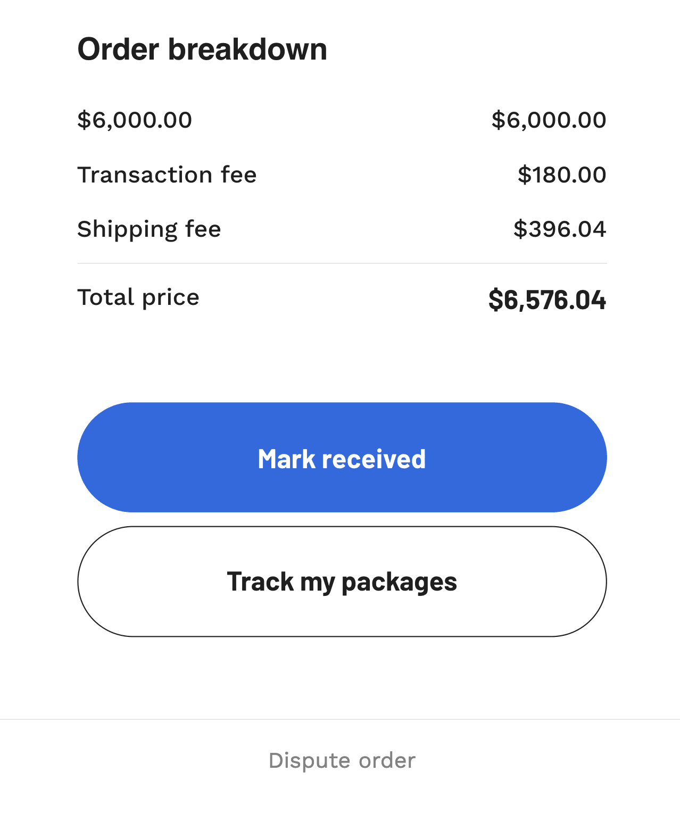Click the left-side $6,000.00 item label

coord(135,120)
